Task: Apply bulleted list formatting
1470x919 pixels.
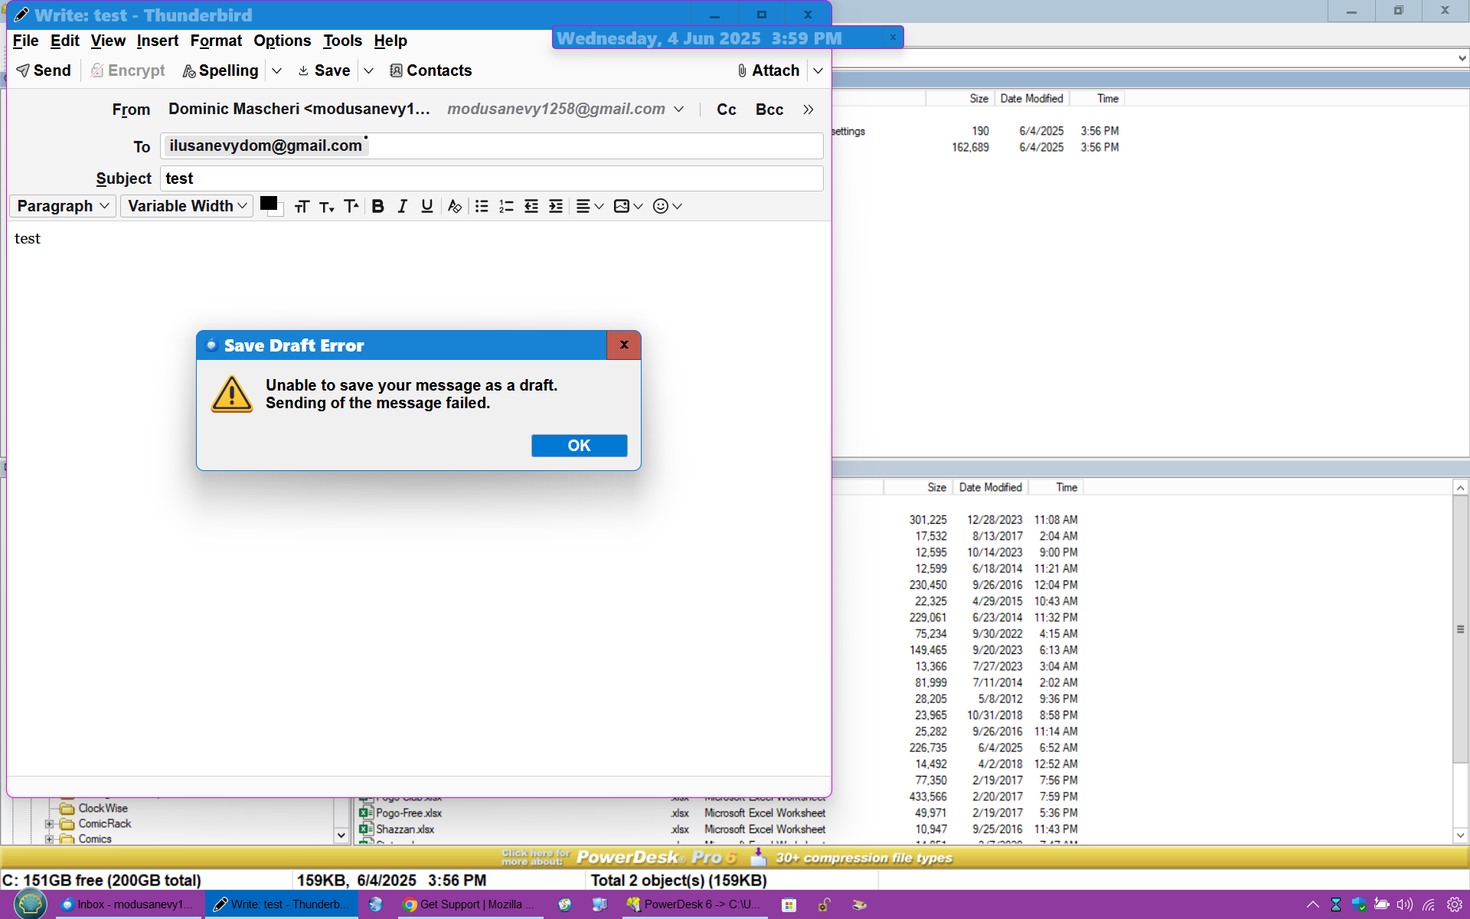Action: coord(482,206)
